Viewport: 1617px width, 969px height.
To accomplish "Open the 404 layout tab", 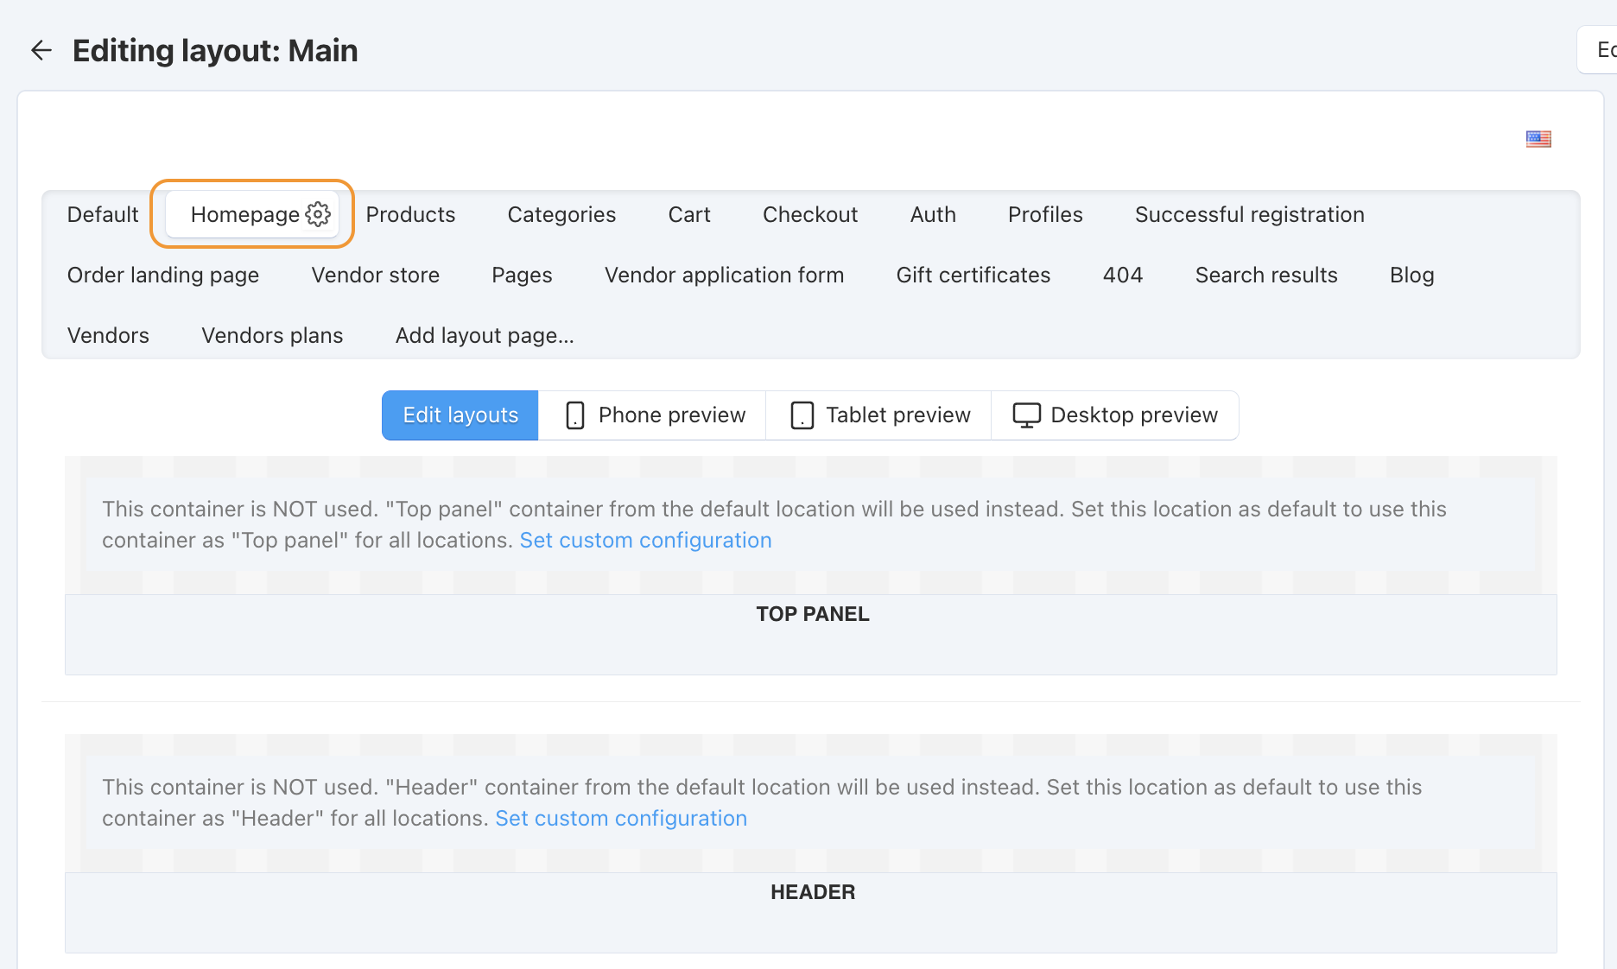I will 1123,275.
